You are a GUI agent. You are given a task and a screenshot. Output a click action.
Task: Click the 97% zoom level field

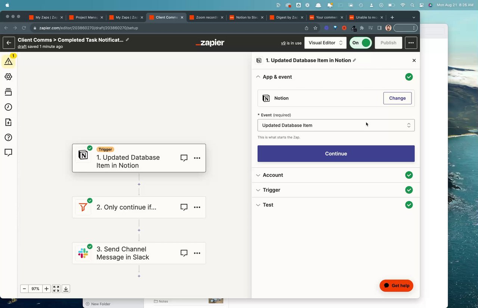[35, 289]
